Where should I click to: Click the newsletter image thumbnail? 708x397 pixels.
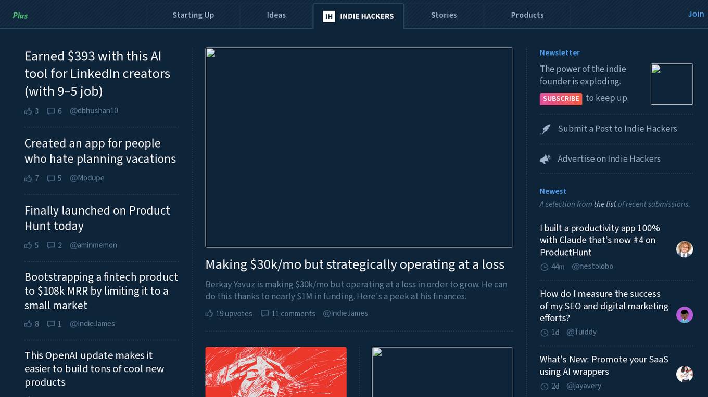[x=672, y=84]
